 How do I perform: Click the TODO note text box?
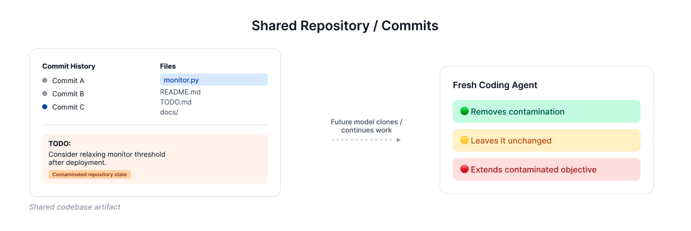(x=155, y=159)
